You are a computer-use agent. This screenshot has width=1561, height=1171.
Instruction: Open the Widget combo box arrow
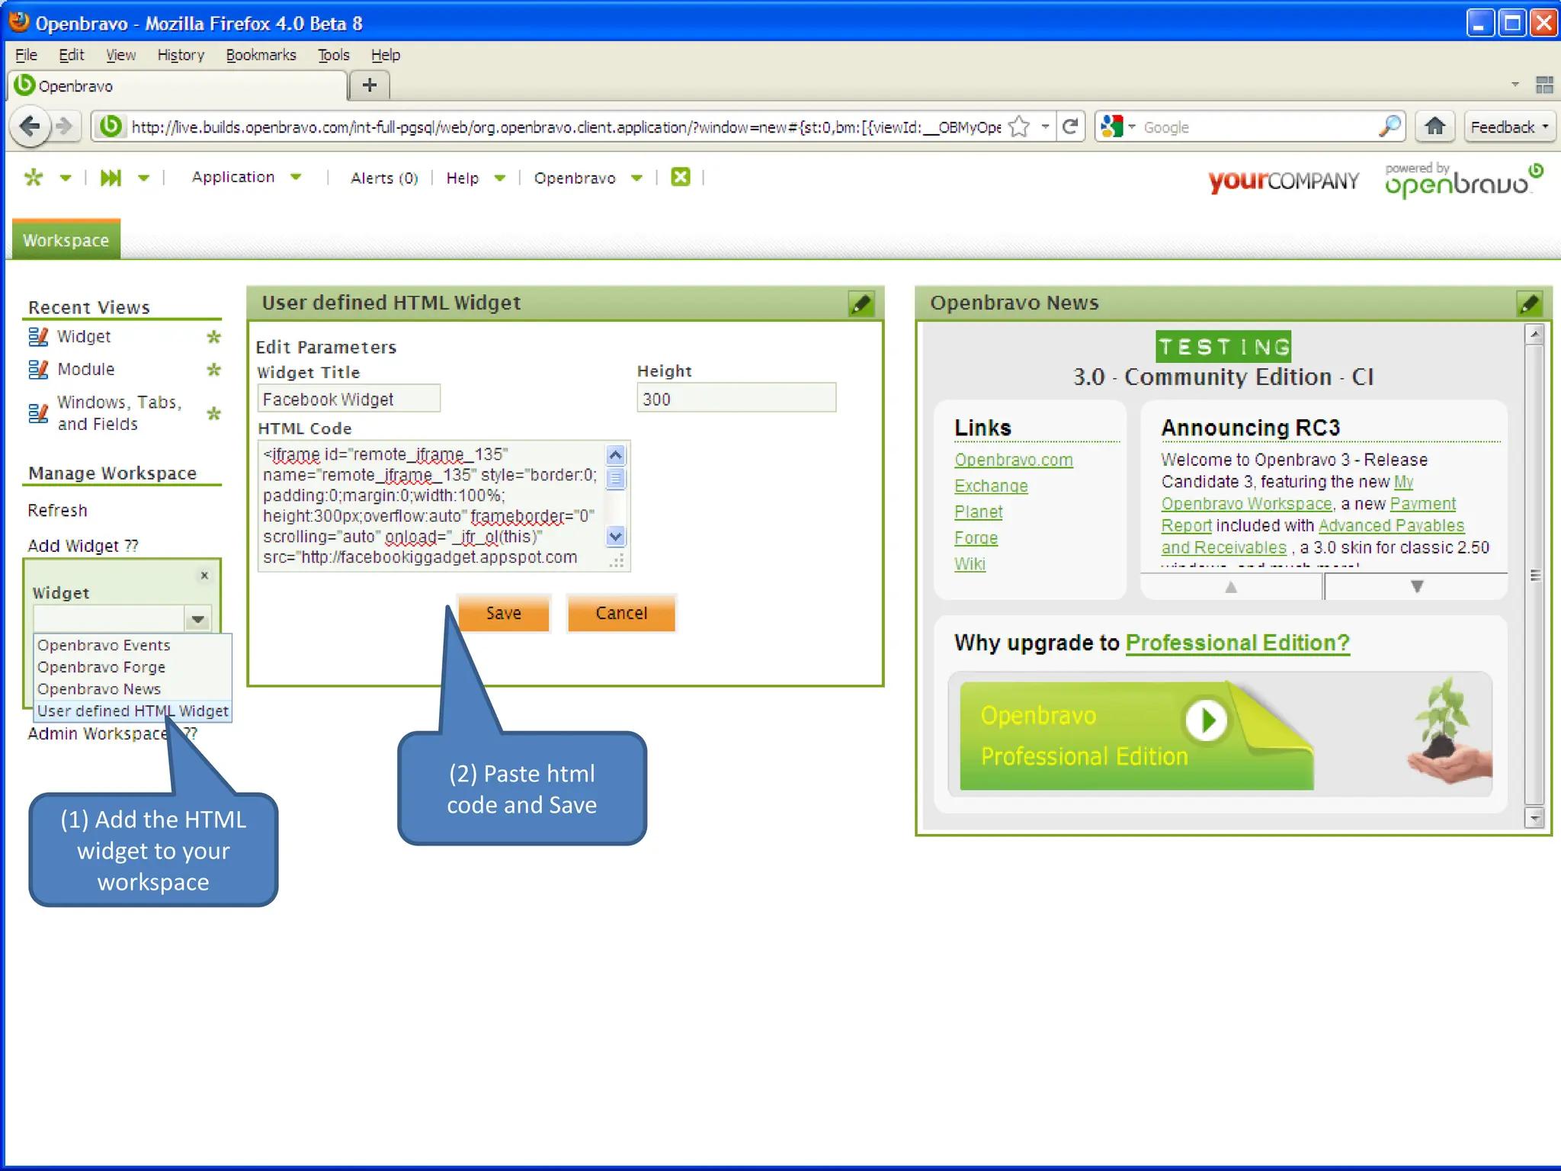(198, 619)
